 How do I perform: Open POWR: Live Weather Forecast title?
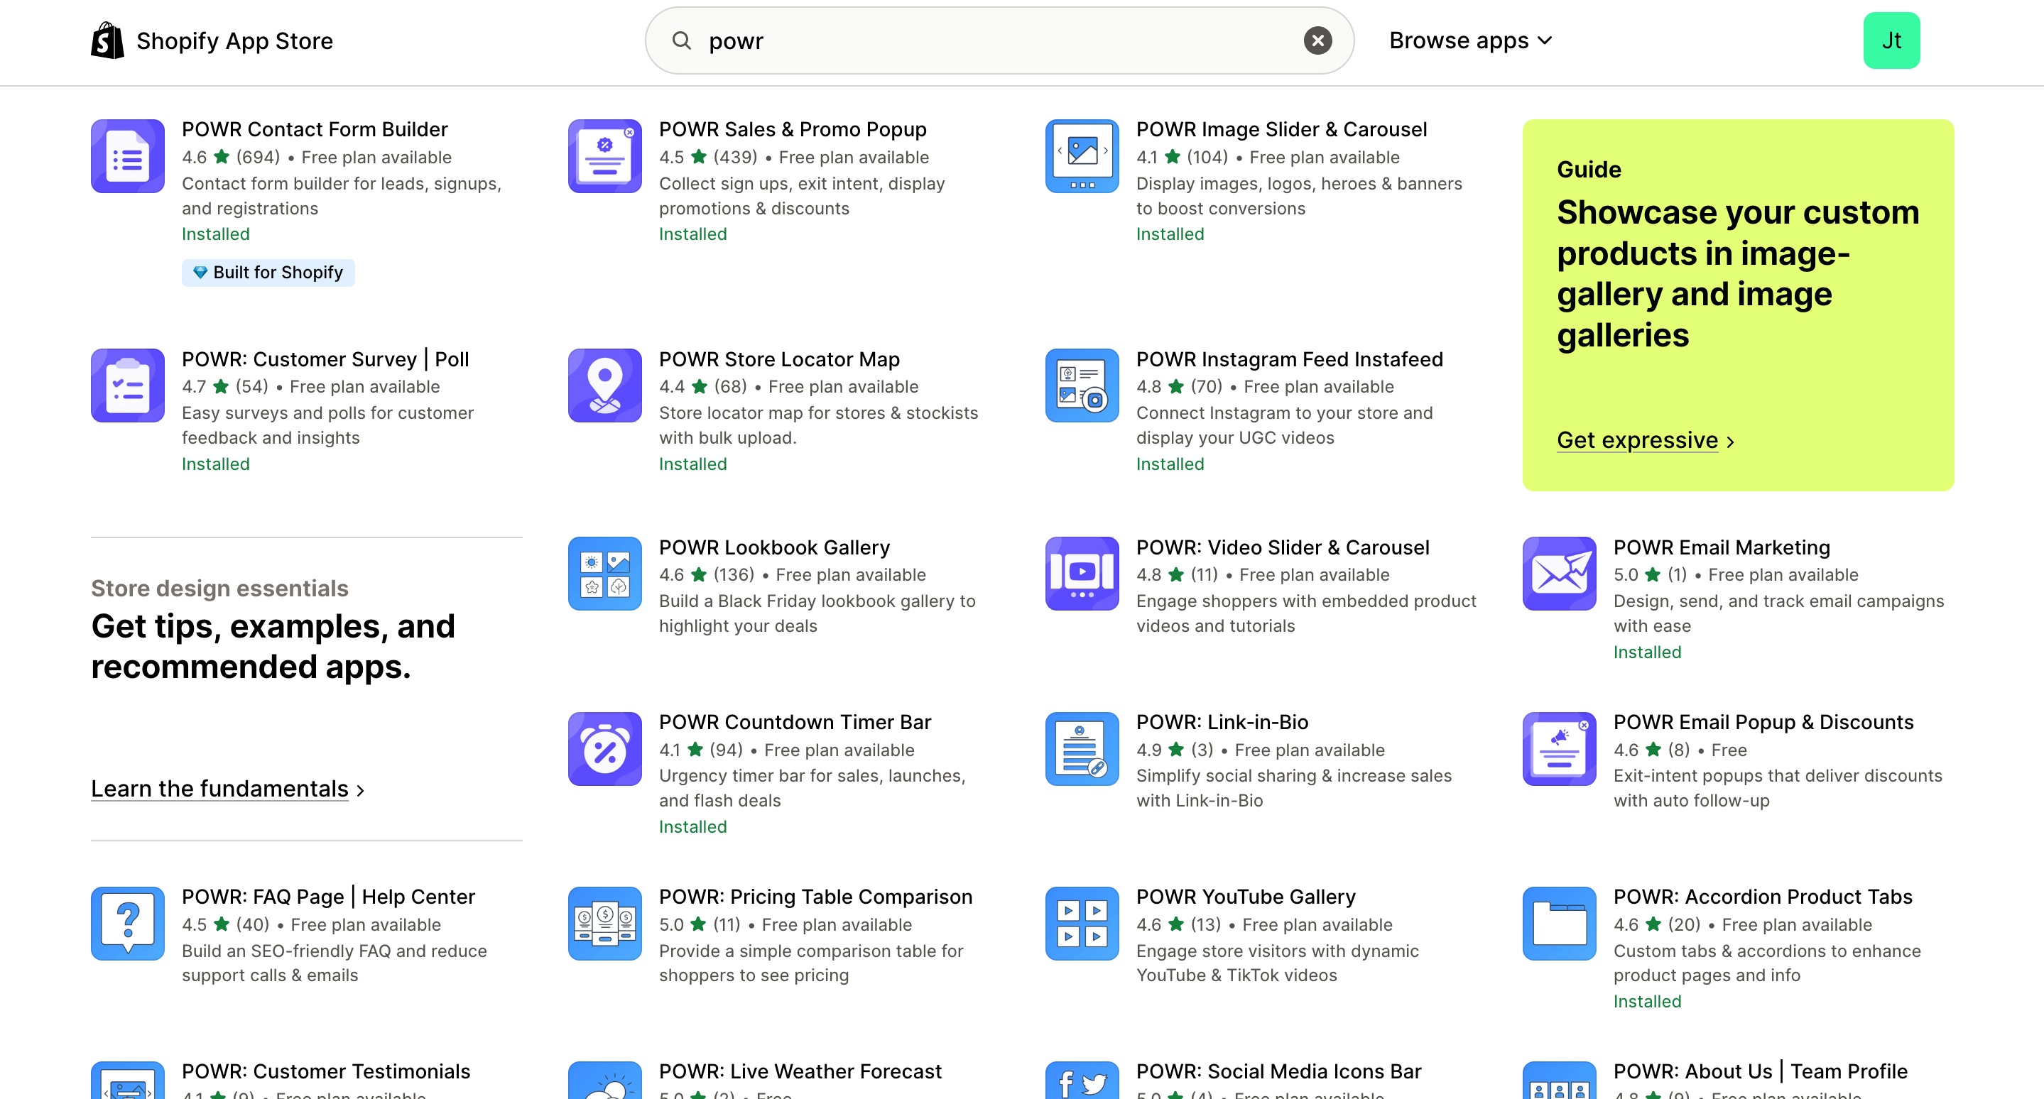coord(800,1071)
